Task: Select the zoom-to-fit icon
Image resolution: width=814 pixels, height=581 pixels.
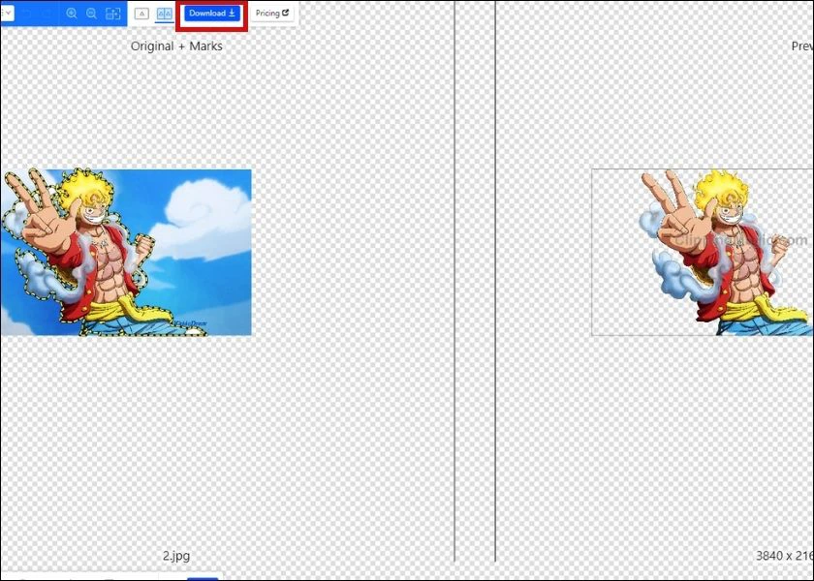Action: pyautogui.click(x=112, y=14)
